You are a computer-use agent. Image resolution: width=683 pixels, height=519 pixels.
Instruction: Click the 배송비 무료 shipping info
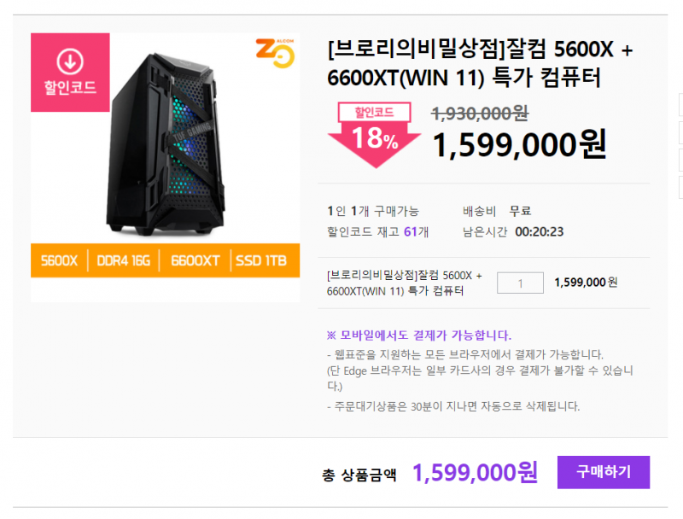pyautogui.click(x=497, y=211)
